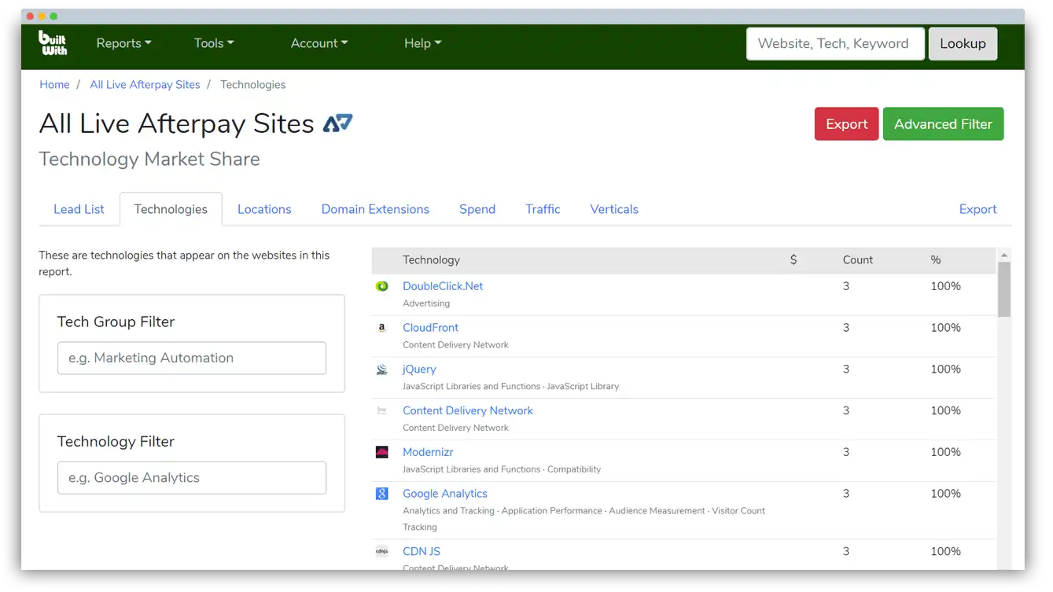Open the CloudFront technology link
Screen dimensions: 1053x592
430,328
